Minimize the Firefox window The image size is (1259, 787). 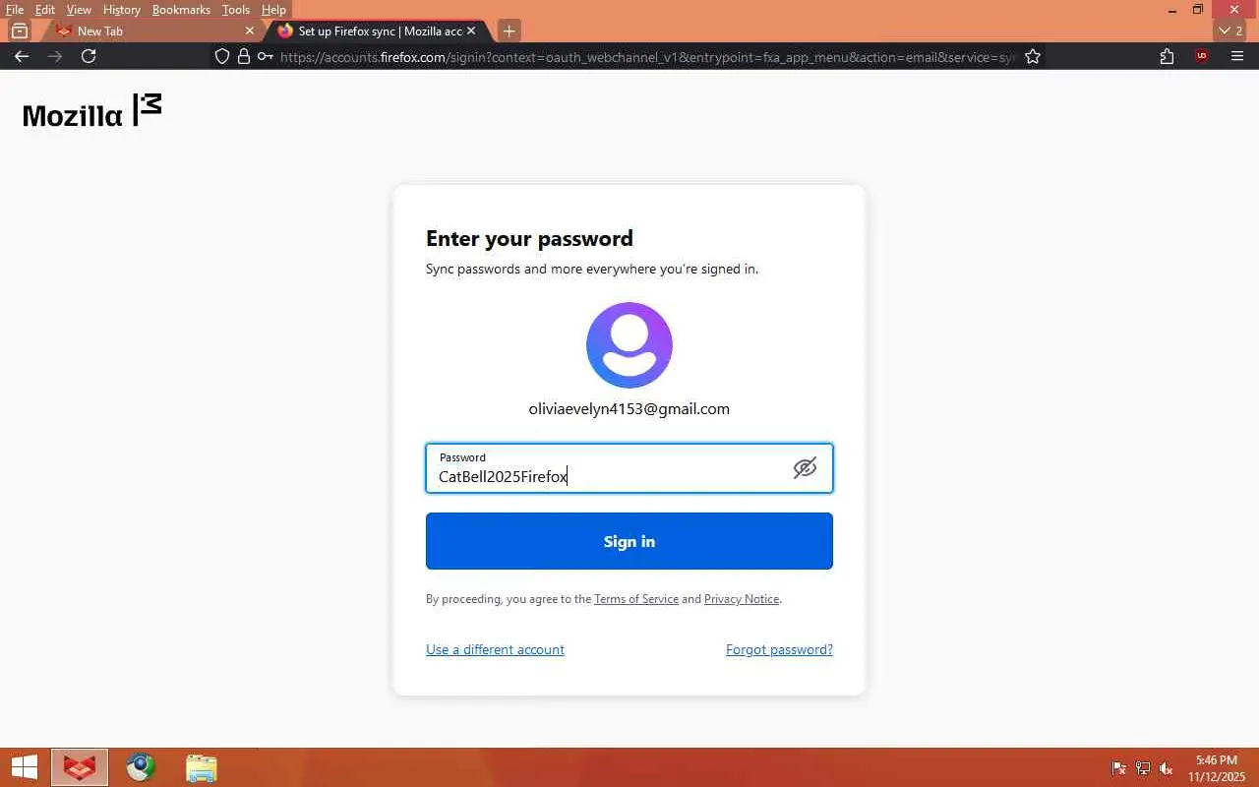coord(1172,10)
